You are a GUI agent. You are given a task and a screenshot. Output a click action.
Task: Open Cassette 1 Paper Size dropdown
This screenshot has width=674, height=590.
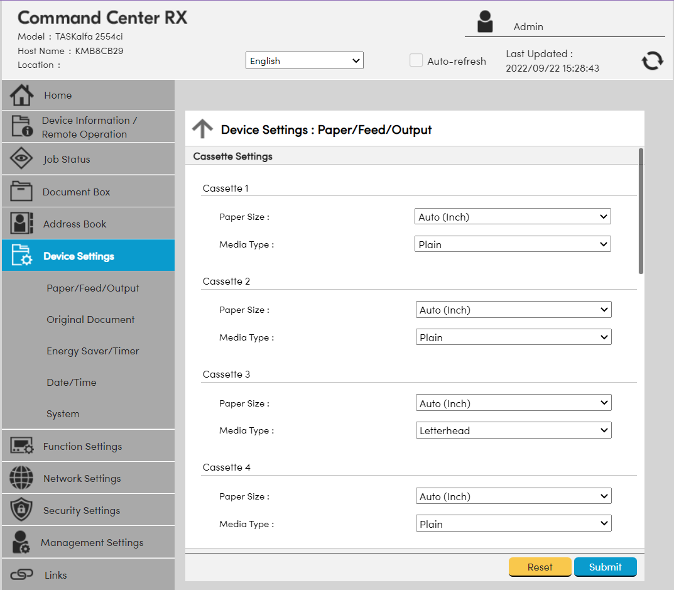pos(513,216)
